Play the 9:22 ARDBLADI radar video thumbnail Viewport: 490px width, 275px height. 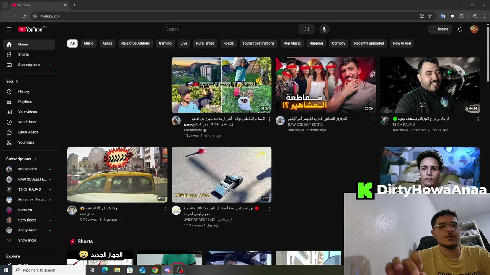point(221,175)
